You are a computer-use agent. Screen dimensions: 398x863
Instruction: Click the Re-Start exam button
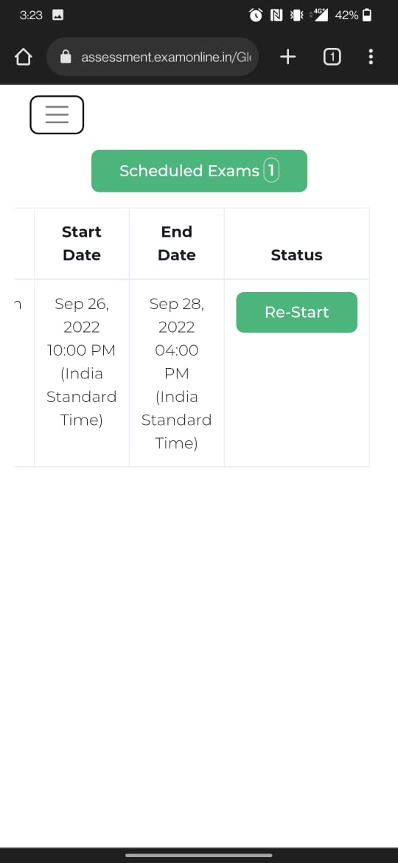coord(297,312)
